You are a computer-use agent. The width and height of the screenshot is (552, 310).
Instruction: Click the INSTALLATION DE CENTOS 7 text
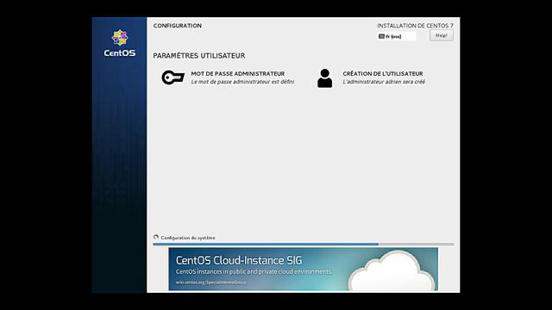point(416,26)
